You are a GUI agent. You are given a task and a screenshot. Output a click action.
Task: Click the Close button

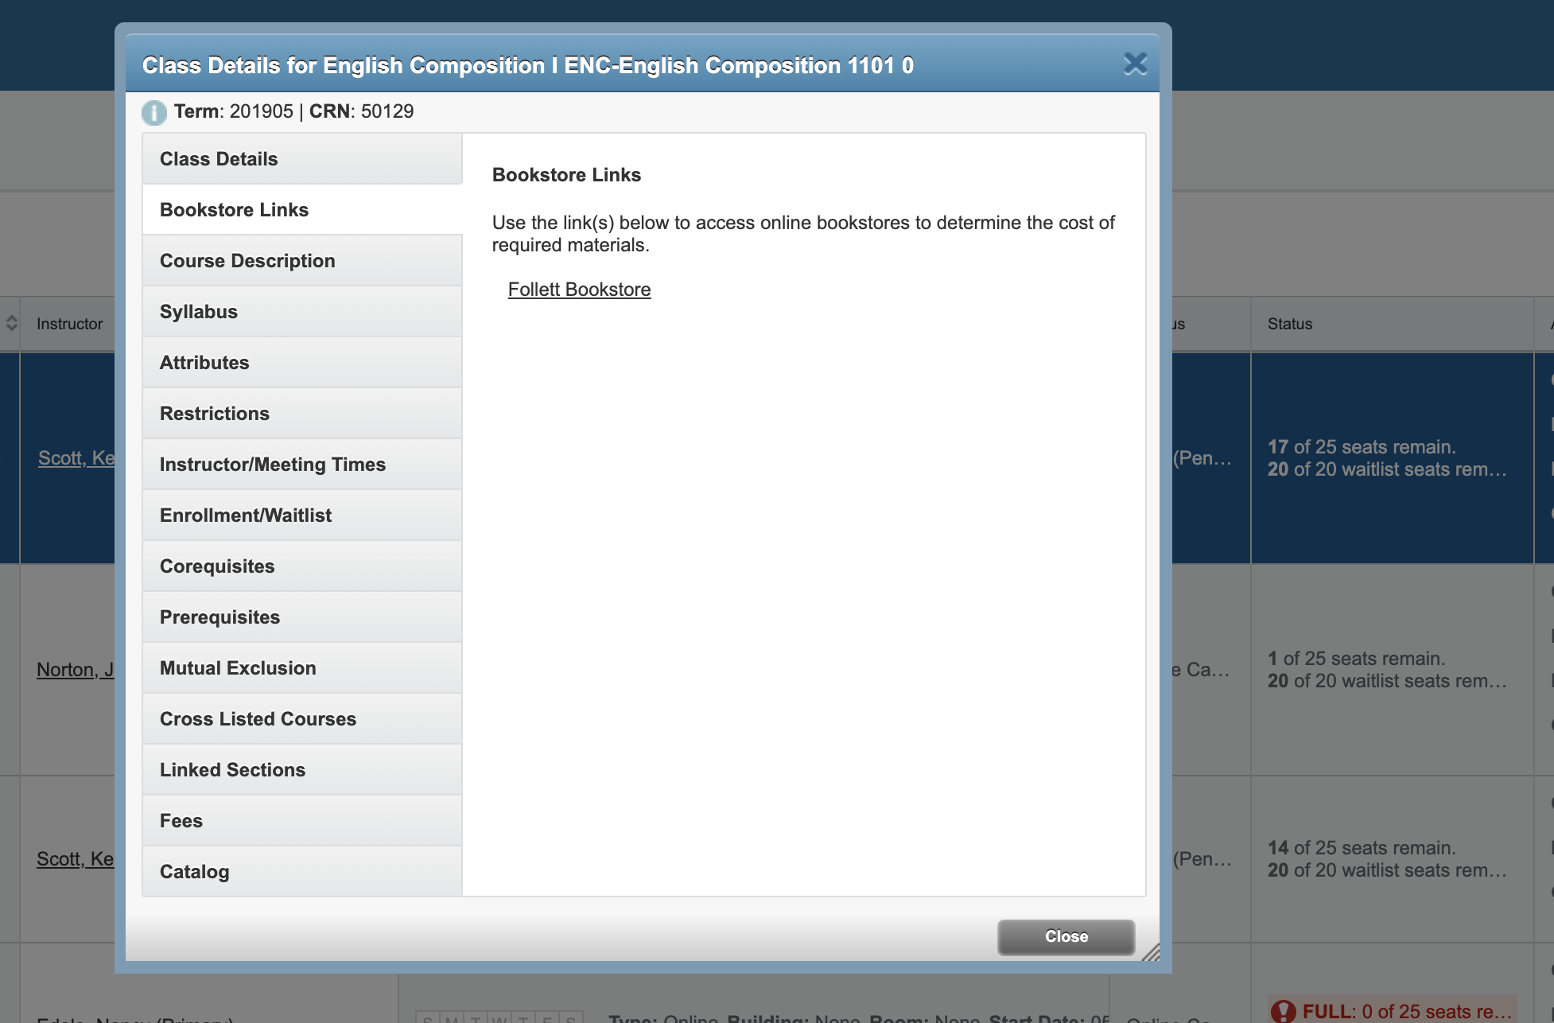point(1066,936)
